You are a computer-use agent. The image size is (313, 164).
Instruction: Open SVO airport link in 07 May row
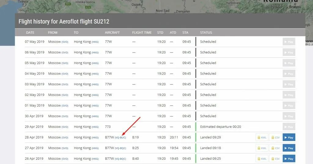(65, 42)
